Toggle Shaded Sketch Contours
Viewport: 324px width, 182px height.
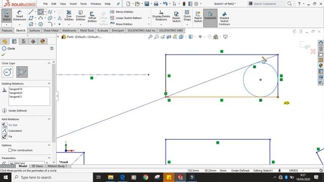coord(224,19)
